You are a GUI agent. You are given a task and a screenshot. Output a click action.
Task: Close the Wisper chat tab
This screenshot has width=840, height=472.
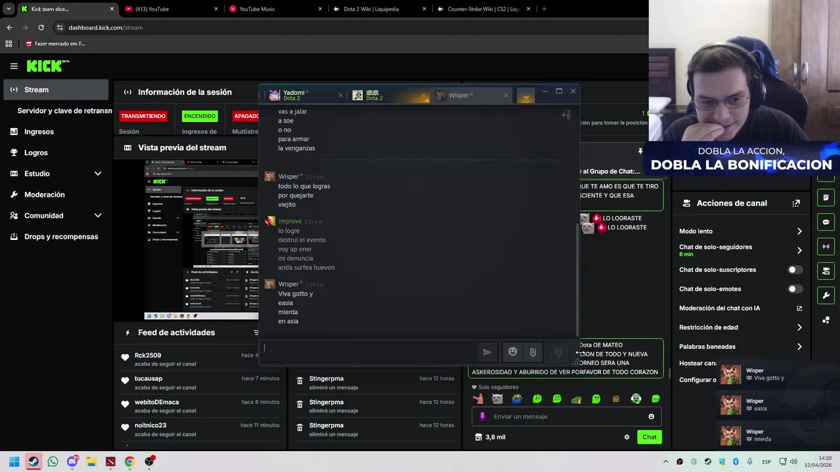tap(506, 95)
